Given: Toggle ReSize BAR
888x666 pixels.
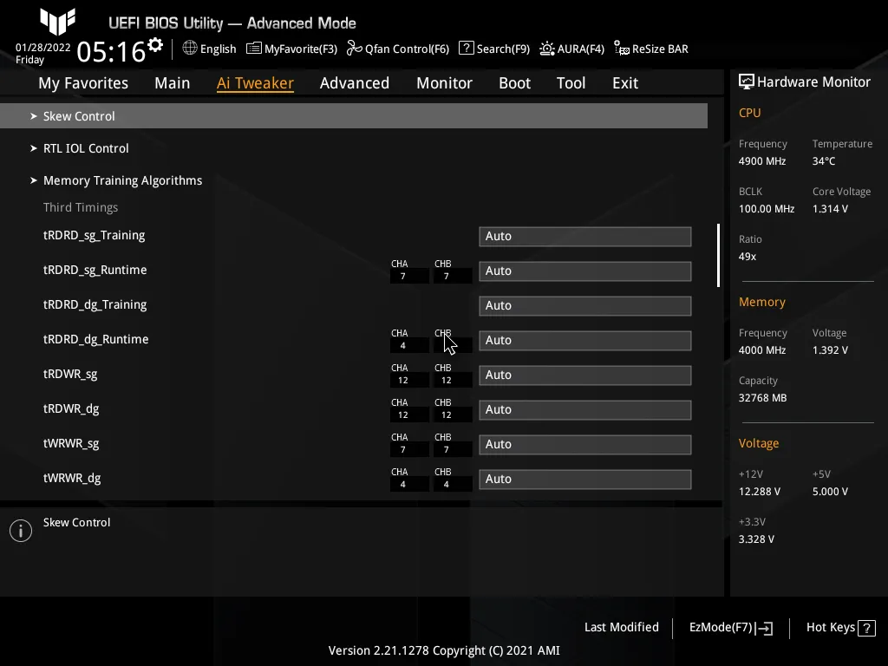Looking at the screenshot, I should [660, 49].
